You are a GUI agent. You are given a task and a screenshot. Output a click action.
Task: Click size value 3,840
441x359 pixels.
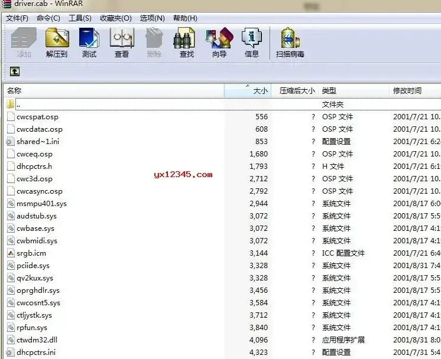pos(259,328)
